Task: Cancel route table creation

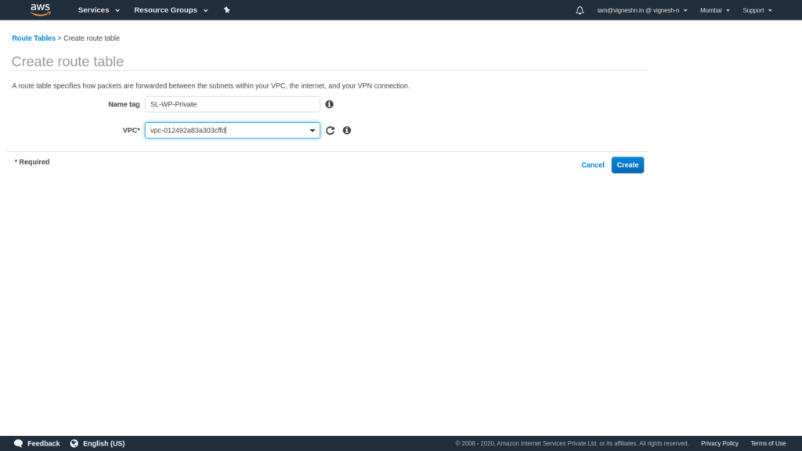Action: pos(593,165)
